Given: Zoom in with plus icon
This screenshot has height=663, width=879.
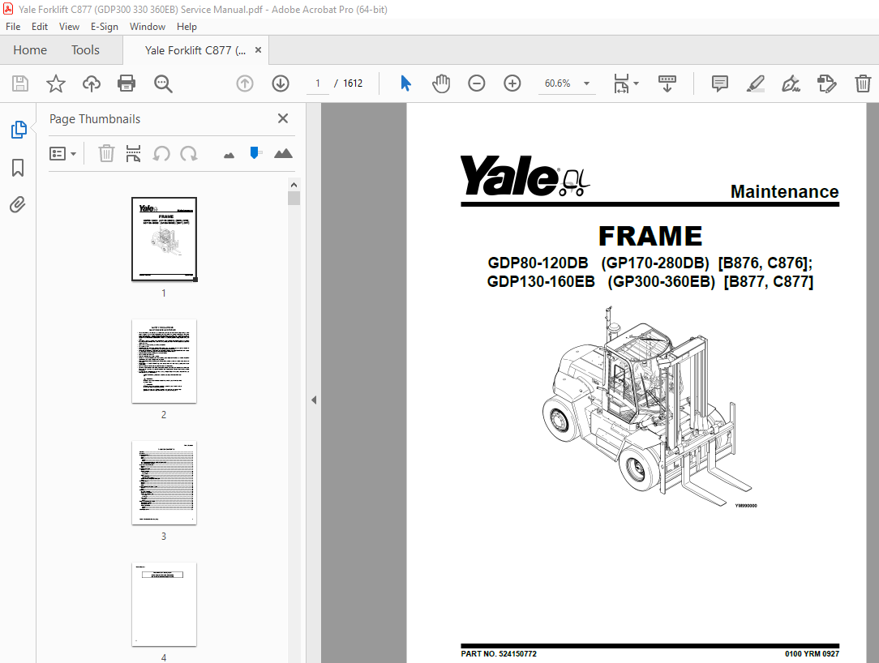Looking at the screenshot, I should click(512, 83).
